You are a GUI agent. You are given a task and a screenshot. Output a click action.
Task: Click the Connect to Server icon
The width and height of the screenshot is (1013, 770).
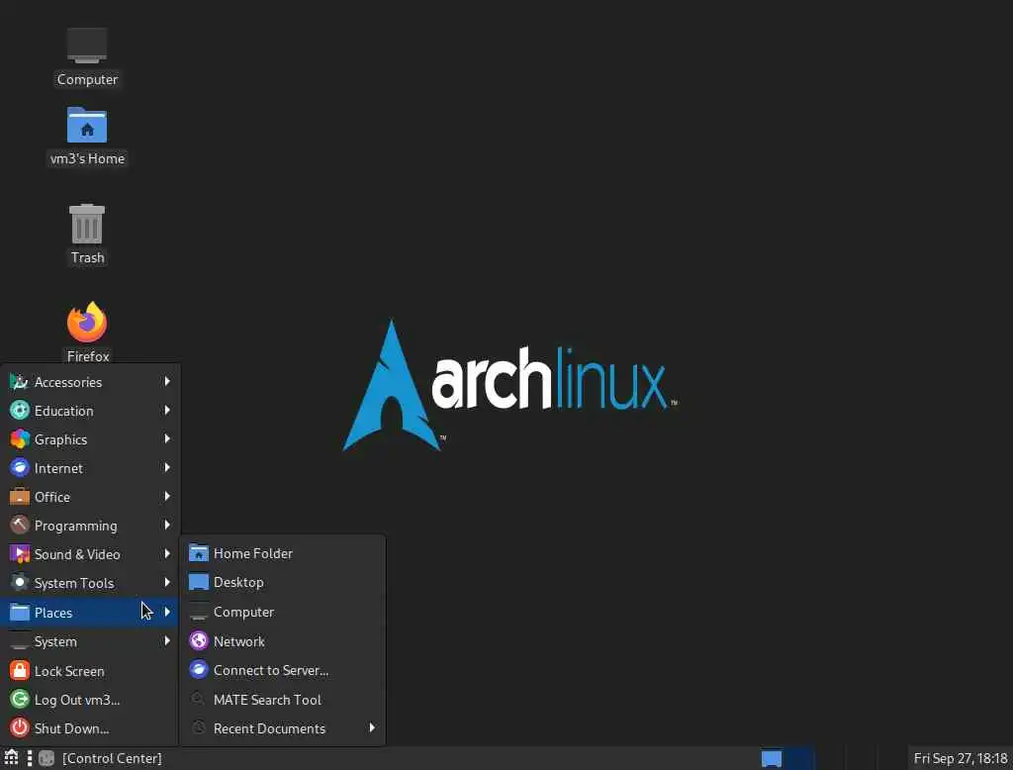click(198, 670)
